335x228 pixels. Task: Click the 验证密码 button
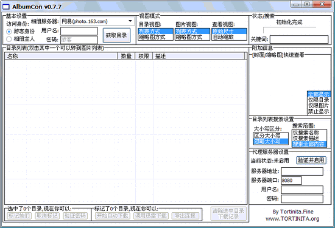[x=75, y=216]
